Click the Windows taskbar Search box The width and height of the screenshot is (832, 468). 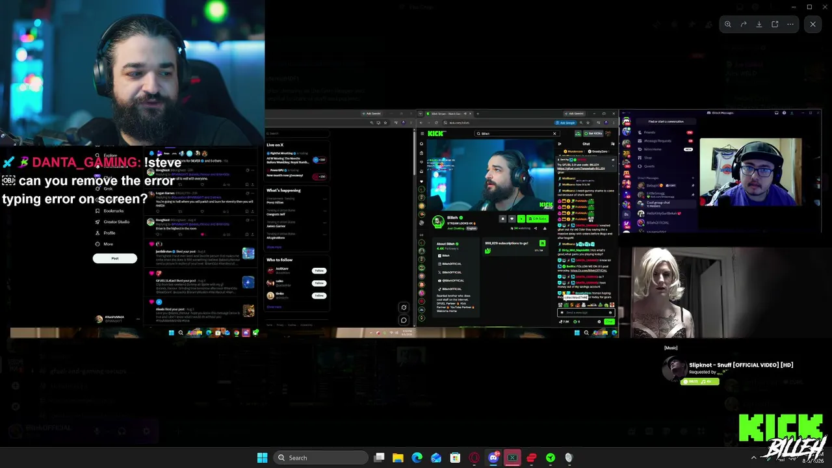click(320, 458)
